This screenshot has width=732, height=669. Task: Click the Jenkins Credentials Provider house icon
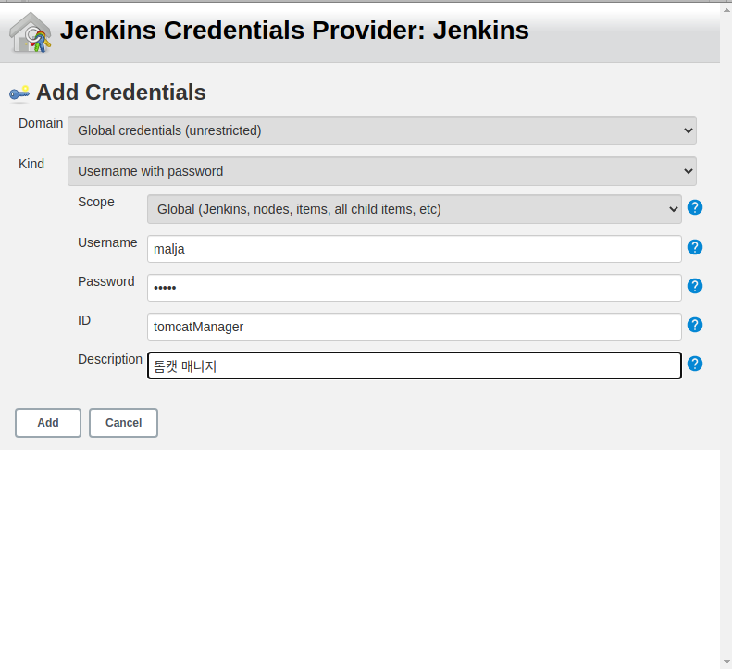31,31
